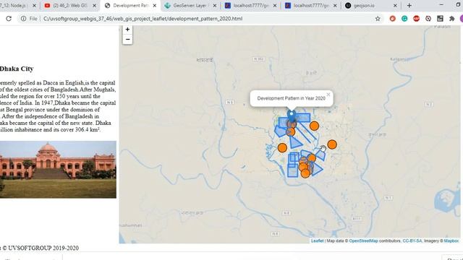The height and width of the screenshot is (260, 463).
Task: Click the YouTube favicon on the tab
Action: click(47, 6)
